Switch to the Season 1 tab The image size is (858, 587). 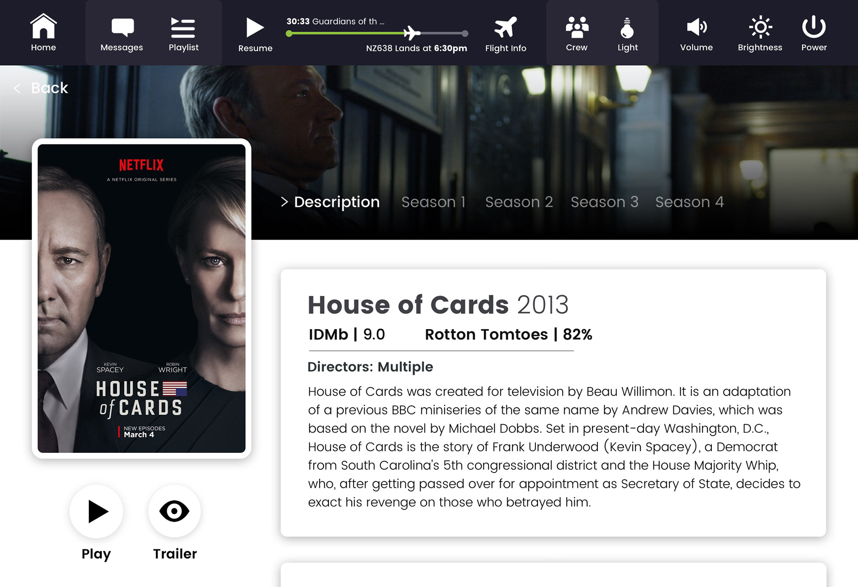(433, 202)
